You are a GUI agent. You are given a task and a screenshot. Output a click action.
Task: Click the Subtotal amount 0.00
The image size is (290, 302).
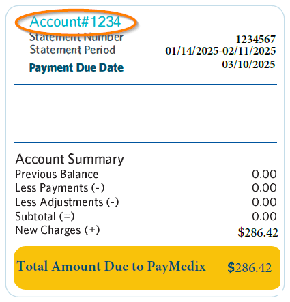pyautogui.click(x=264, y=216)
